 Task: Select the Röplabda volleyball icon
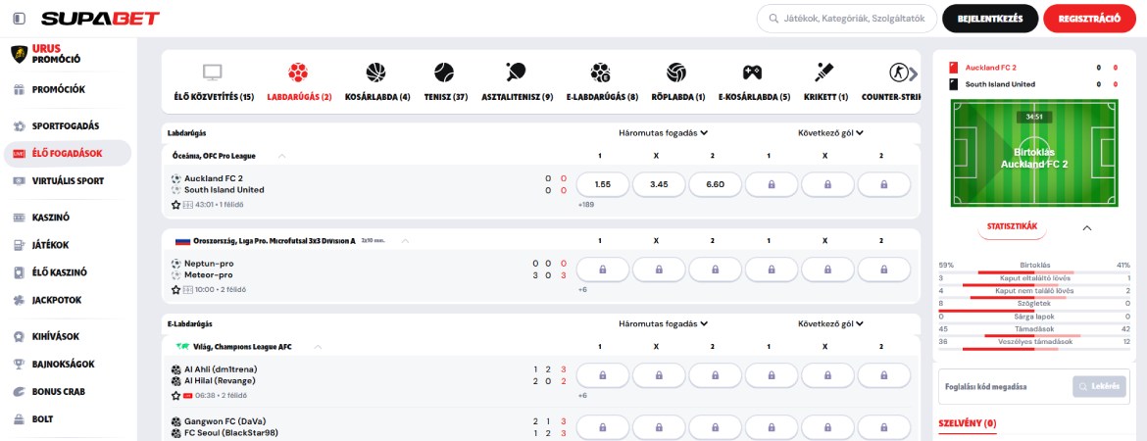(676, 73)
